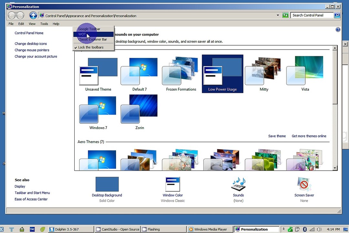Click the green arrow tray icon
Viewport: 349px width, 233px height.
(x=290, y=229)
